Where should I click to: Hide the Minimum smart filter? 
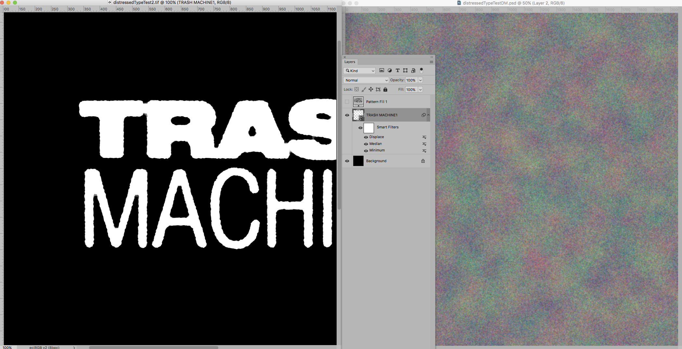(x=366, y=151)
